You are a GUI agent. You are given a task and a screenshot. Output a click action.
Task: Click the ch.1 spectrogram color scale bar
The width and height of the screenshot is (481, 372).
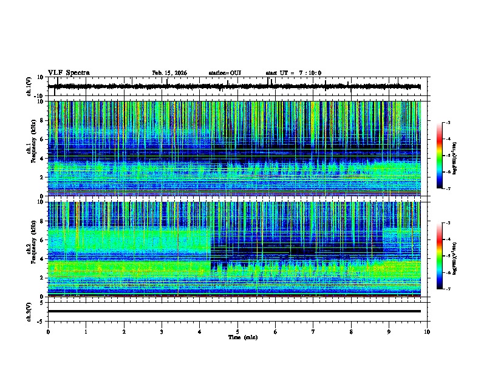click(440, 156)
